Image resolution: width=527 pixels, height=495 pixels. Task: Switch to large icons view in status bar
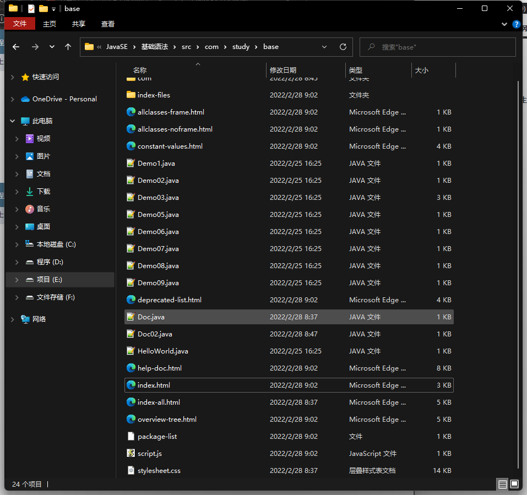click(514, 484)
